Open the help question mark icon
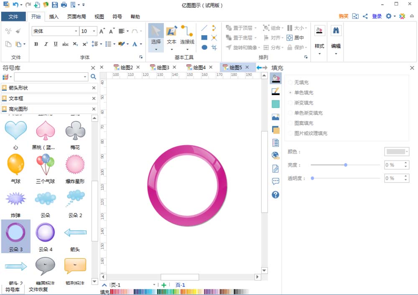Image resolution: width=418 pixels, height=295 pixels. (275, 195)
